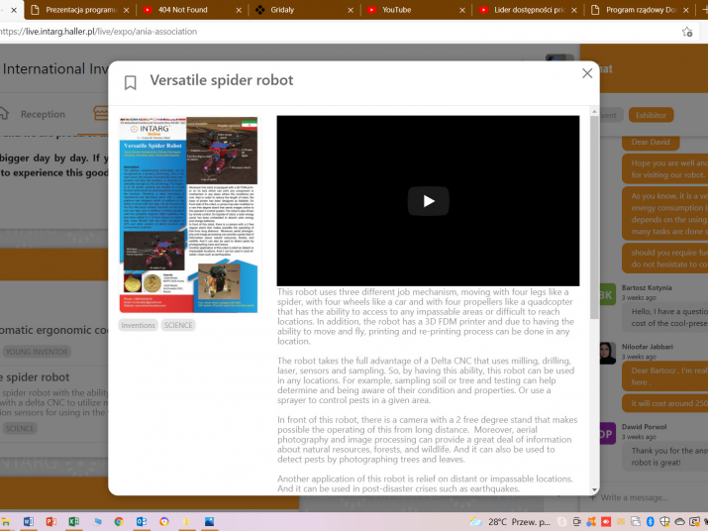Open Excel from the taskbar
The width and height of the screenshot is (708, 531).
73,521
